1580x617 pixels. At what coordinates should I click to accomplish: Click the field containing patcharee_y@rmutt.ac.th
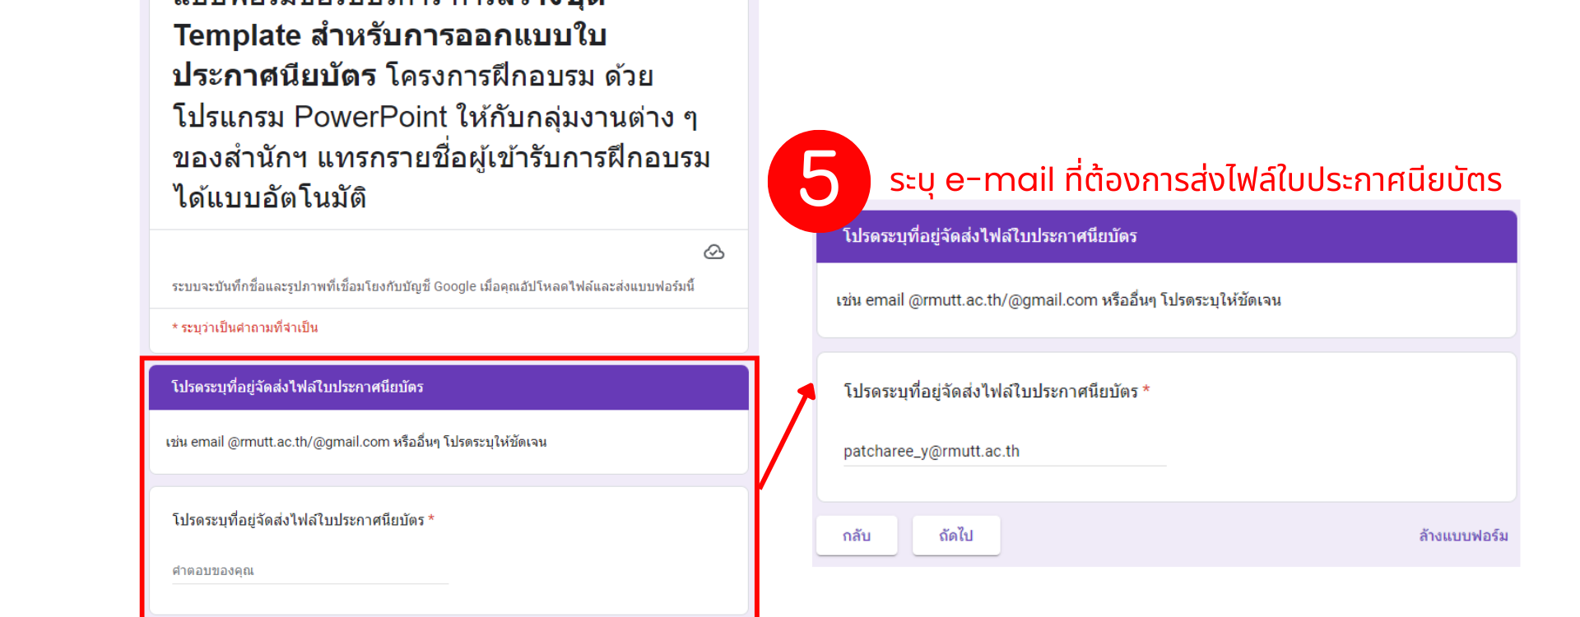coord(1005,452)
